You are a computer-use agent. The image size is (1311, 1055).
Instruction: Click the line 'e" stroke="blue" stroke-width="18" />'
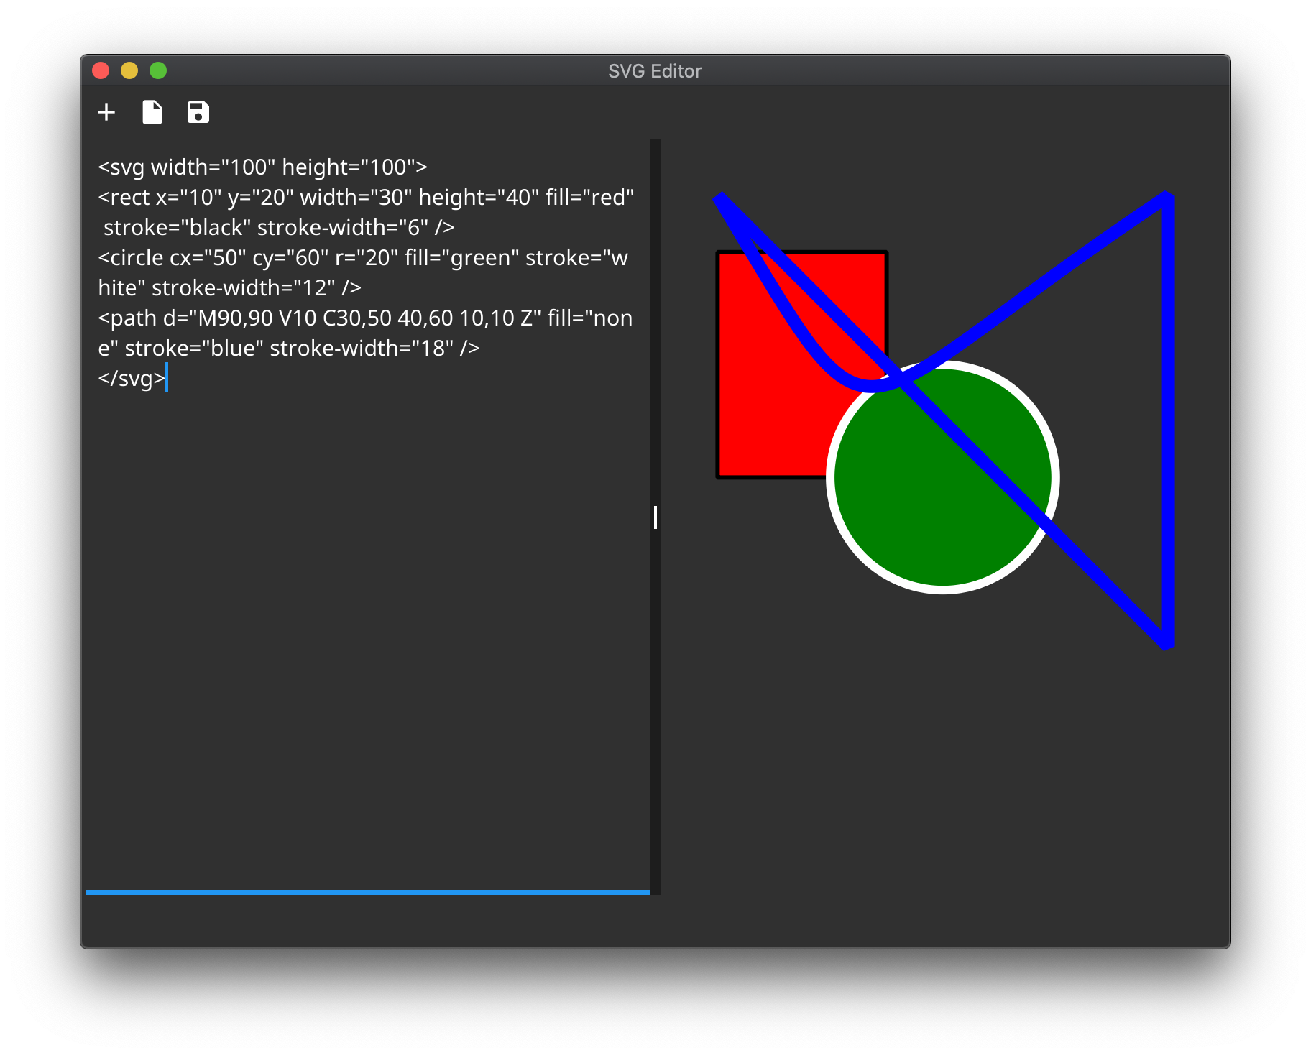pos(288,348)
